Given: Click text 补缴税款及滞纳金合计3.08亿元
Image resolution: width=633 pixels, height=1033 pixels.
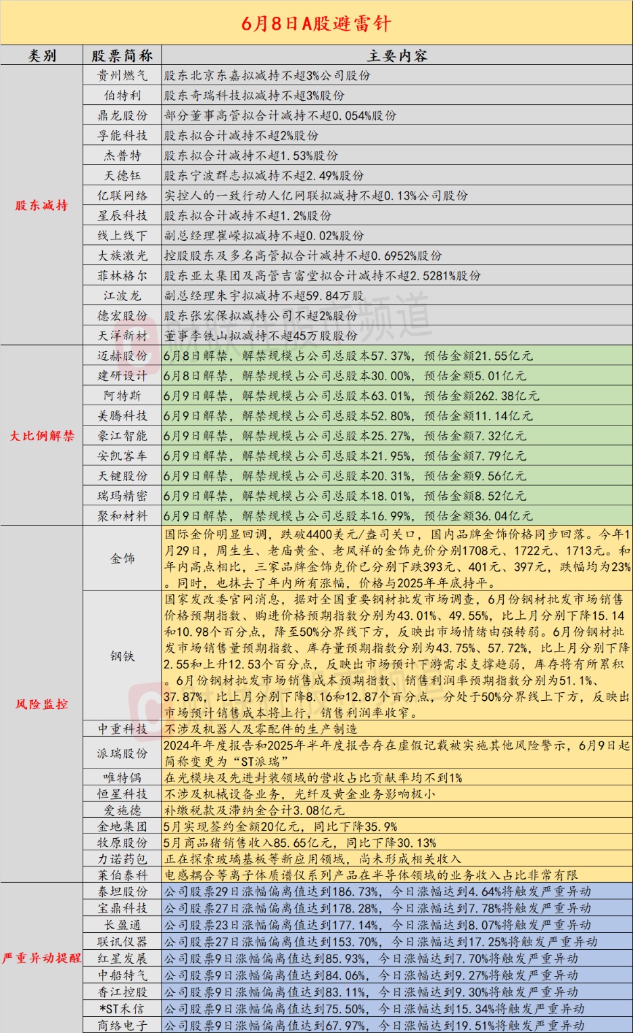Looking at the screenshot, I should 254,810.
